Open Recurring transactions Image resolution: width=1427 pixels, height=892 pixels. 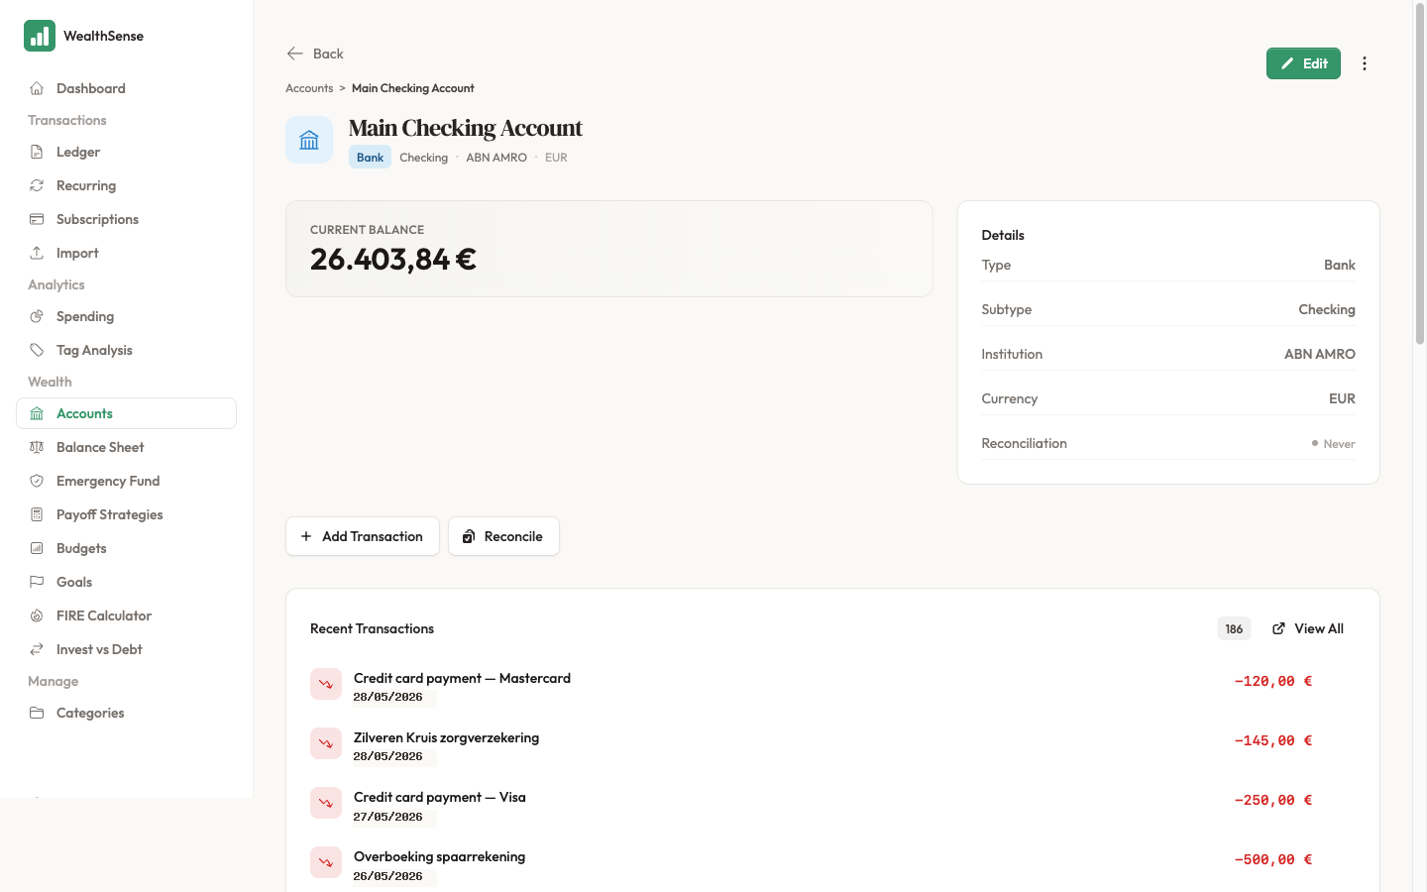pyautogui.click(x=126, y=185)
